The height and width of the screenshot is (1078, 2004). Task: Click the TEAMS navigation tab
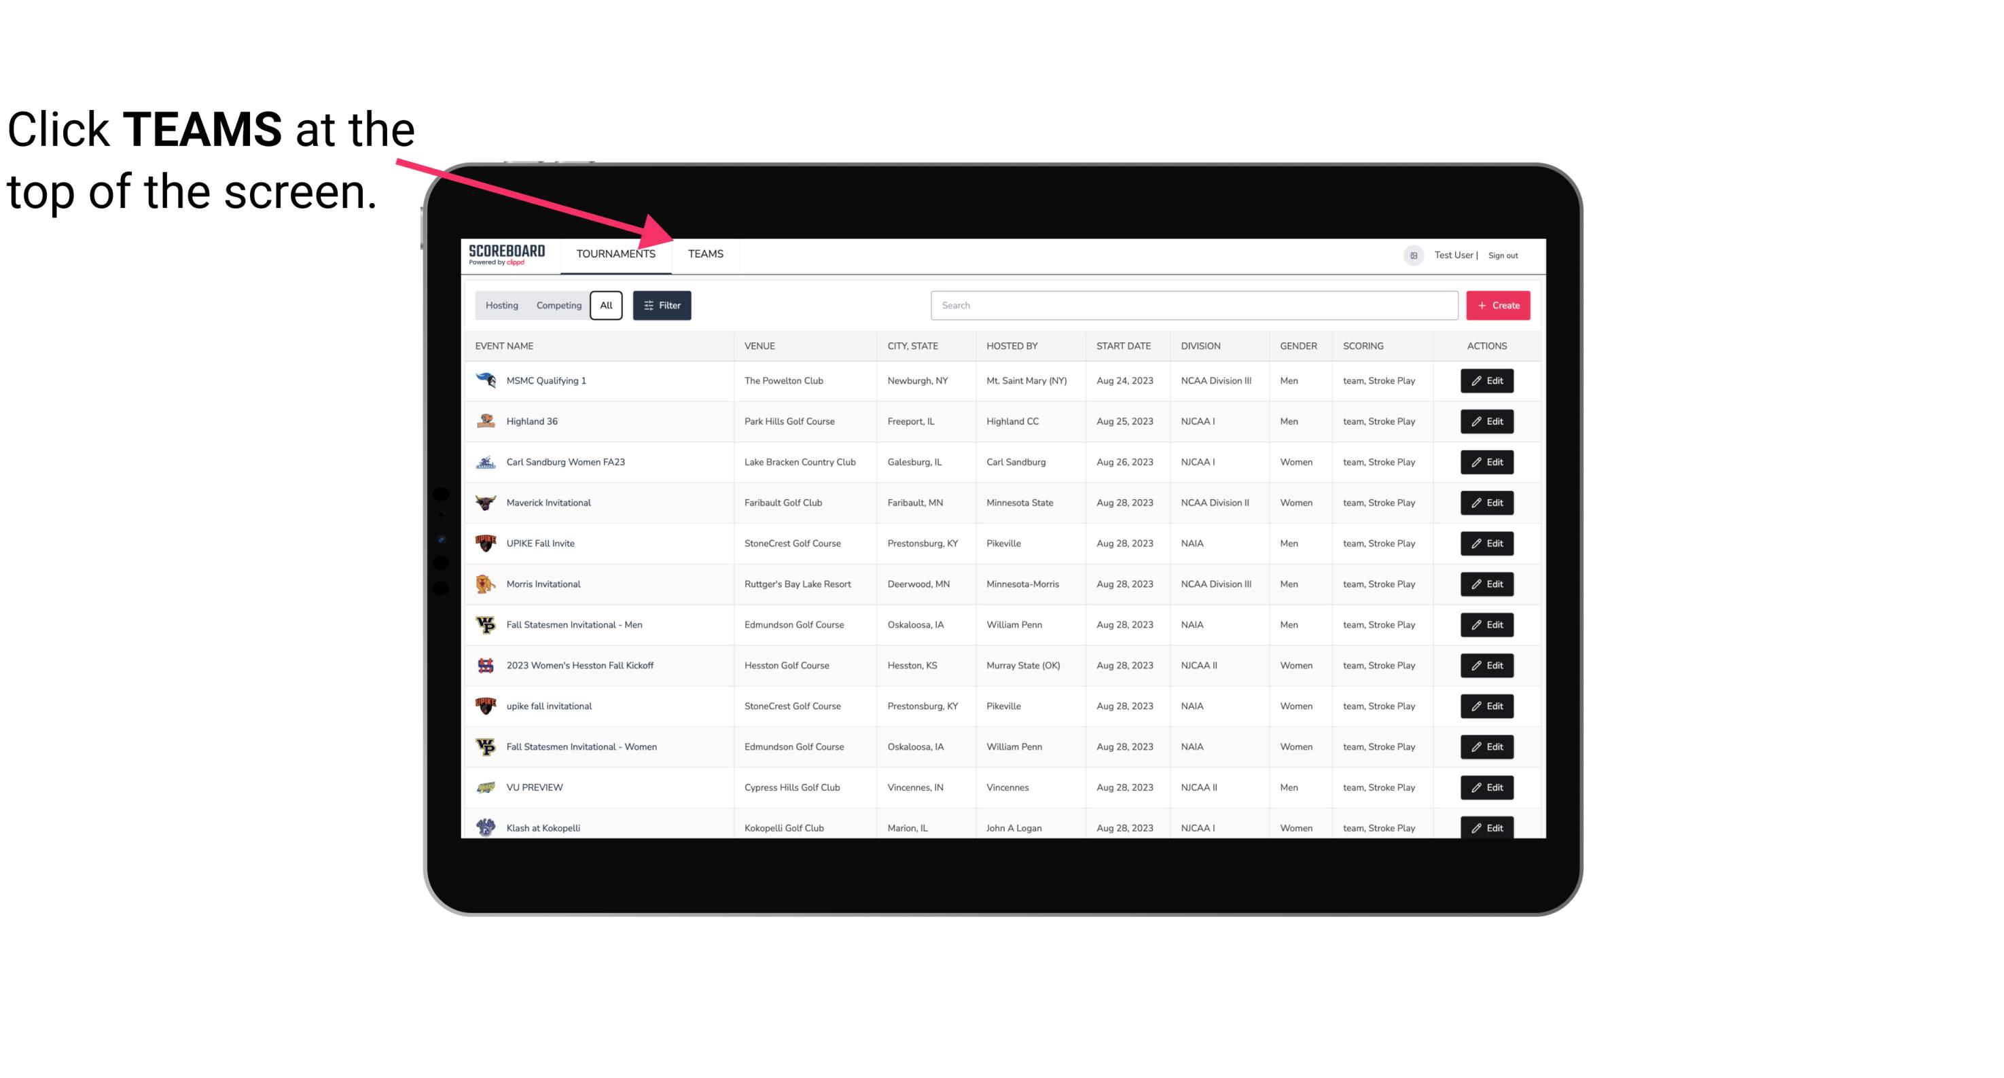pyautogui.click(x=704, y=253)
